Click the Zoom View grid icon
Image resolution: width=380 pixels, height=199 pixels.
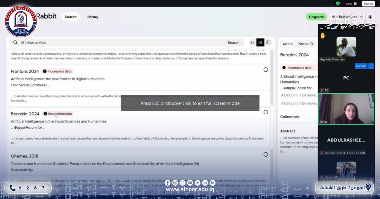coord(355,4)
